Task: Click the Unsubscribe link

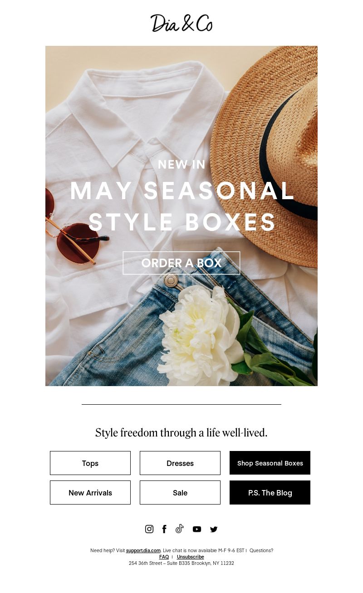Action: (191, 557)
